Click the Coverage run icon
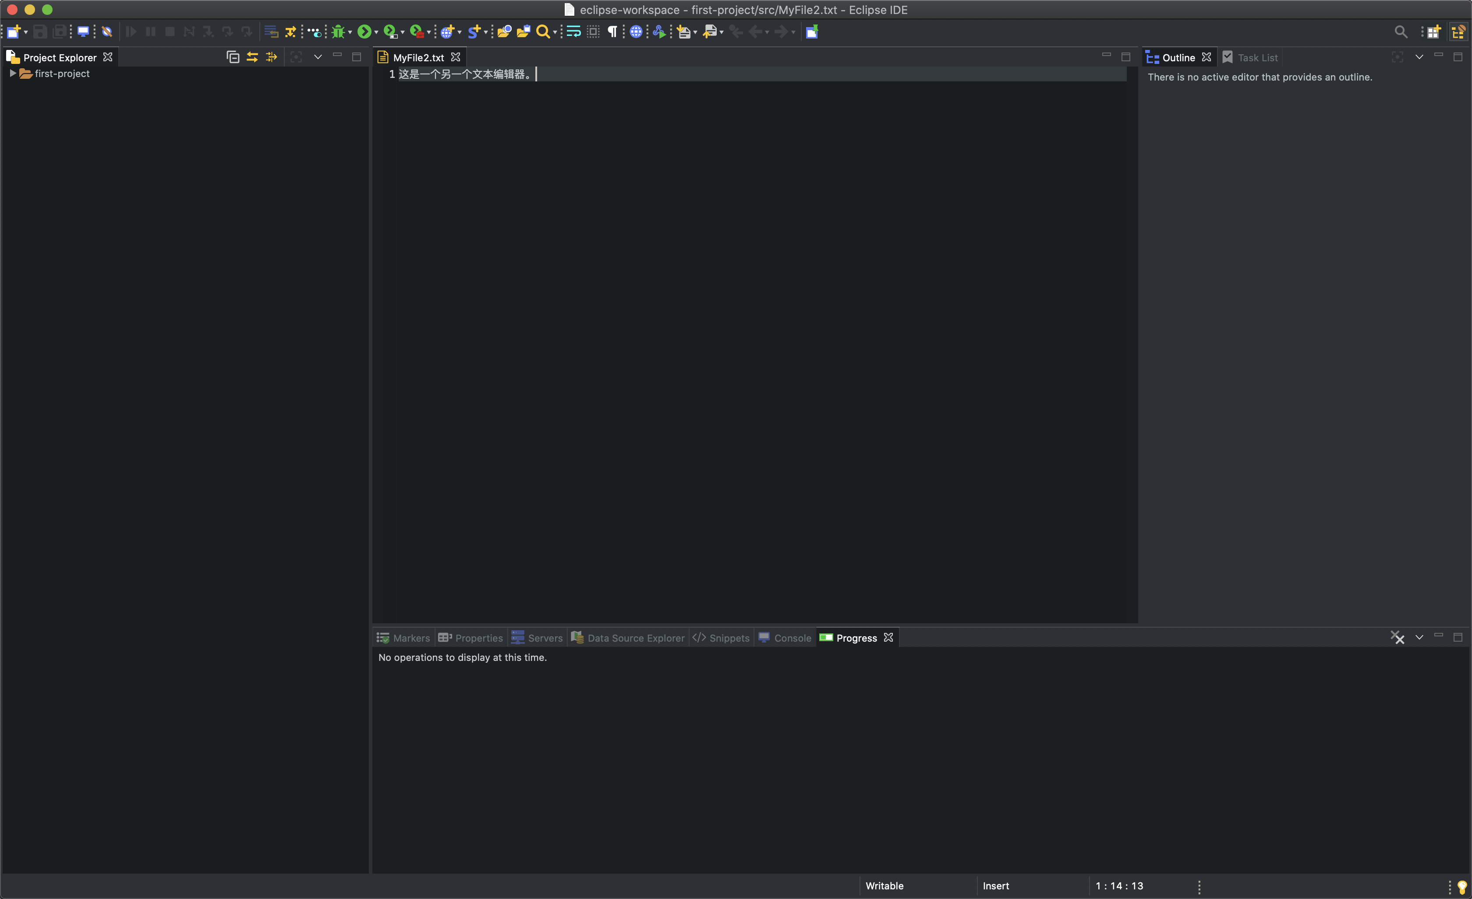Viewport: 1472px width, 899px height. (390, 32)
